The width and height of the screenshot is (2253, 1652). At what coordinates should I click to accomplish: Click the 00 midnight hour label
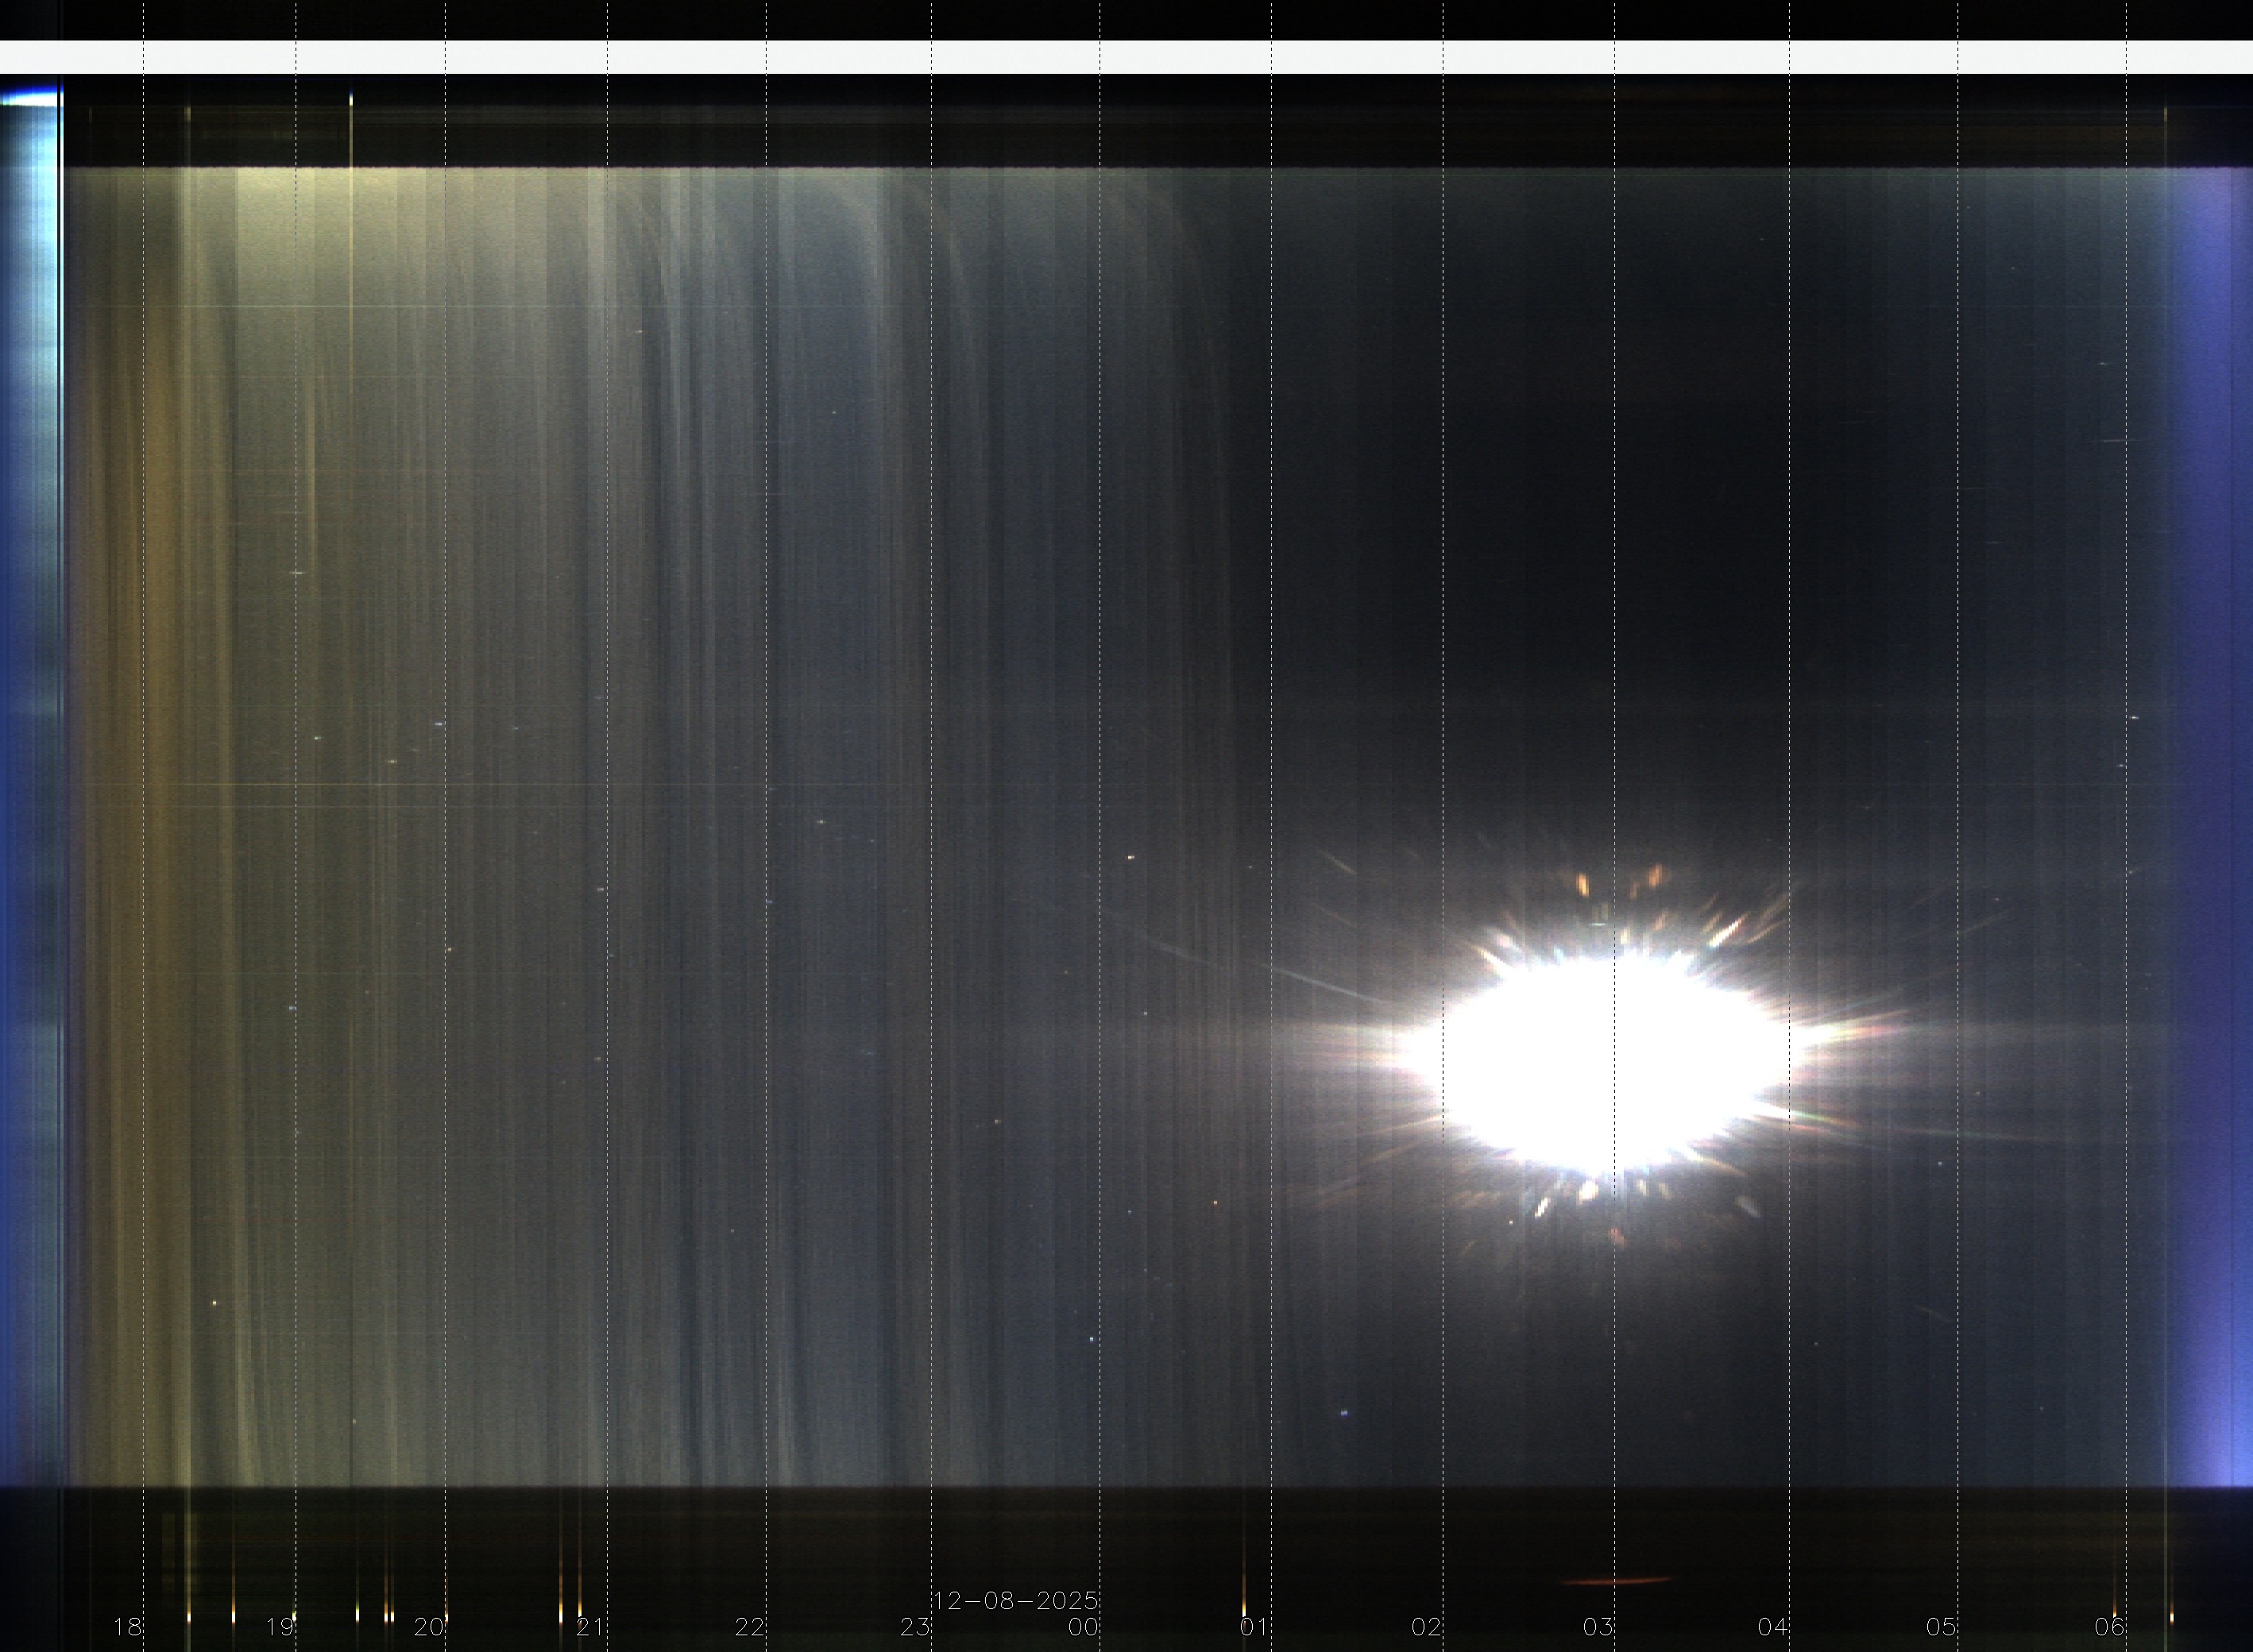coord(1083,1627)
